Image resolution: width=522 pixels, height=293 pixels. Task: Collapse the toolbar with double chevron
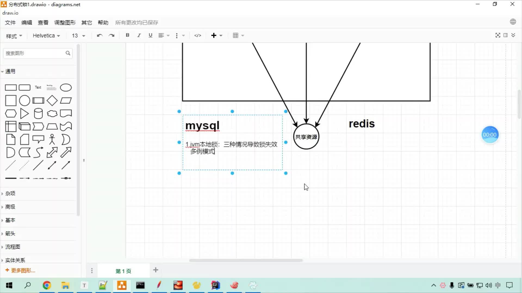tap(513, 35)
